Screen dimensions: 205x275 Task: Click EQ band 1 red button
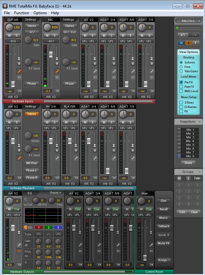39,227
